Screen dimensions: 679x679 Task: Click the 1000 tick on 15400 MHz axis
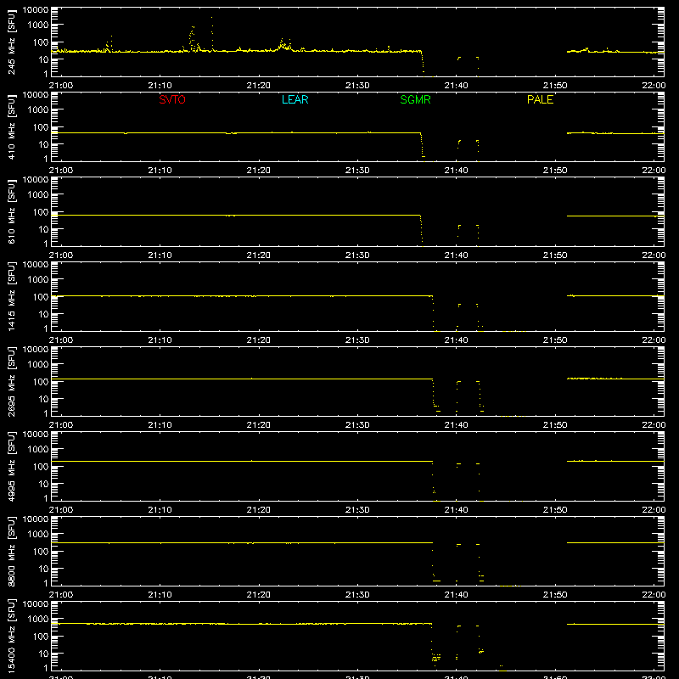tap(38, 620)
